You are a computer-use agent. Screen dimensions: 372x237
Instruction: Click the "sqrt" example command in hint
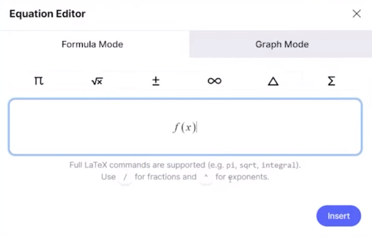[249, 165]
